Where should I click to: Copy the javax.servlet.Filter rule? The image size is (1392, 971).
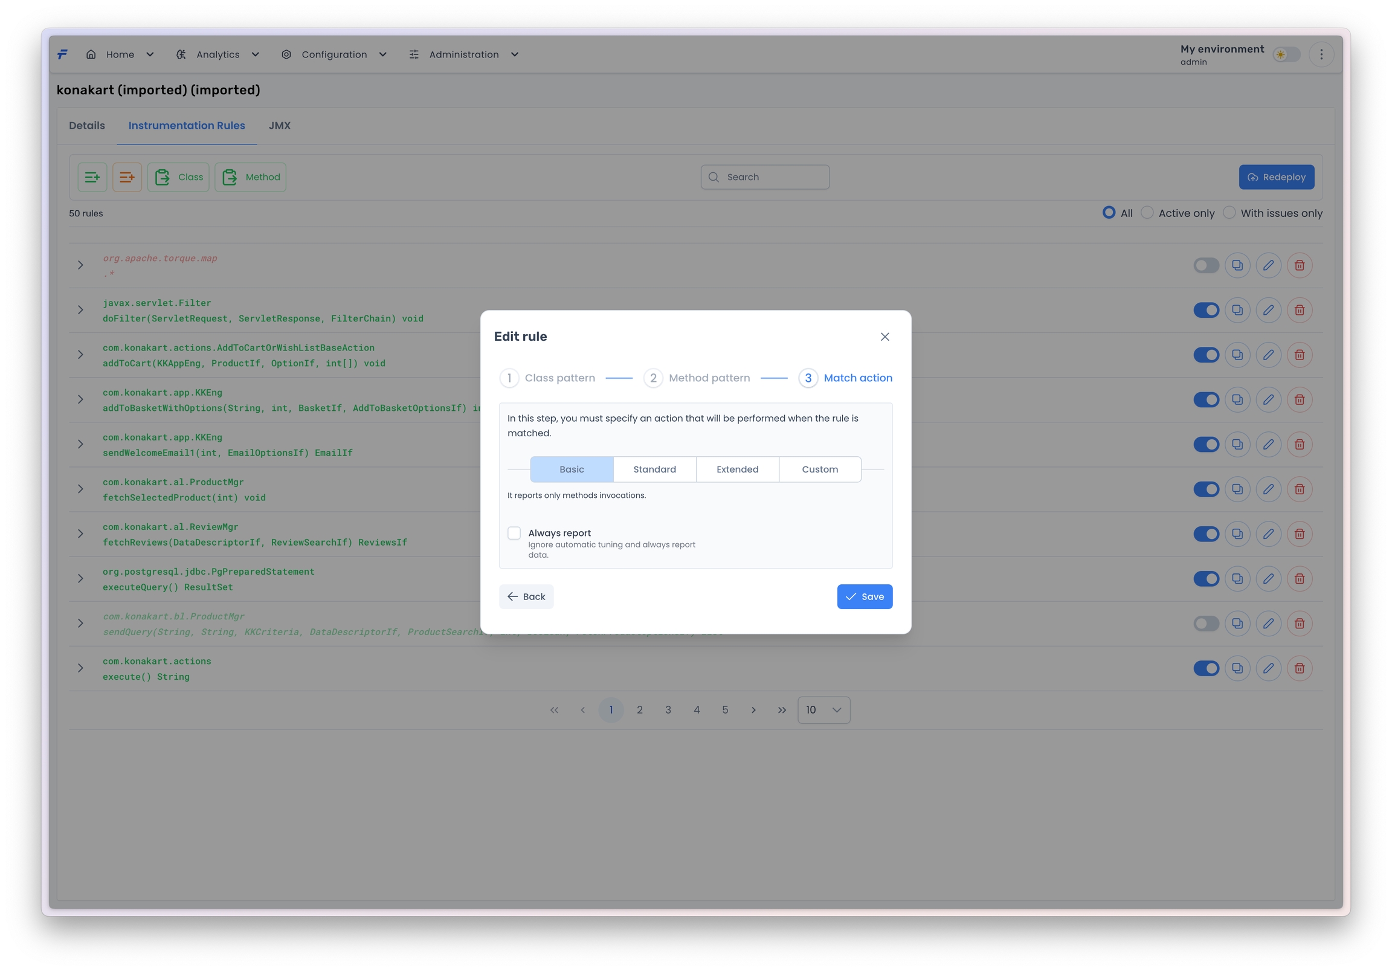(x=1237, y=310)
